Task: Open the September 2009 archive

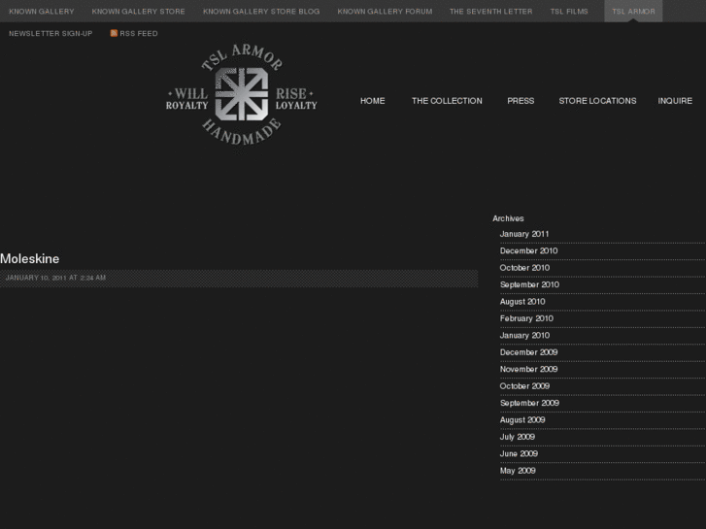Action: (529, 403)
